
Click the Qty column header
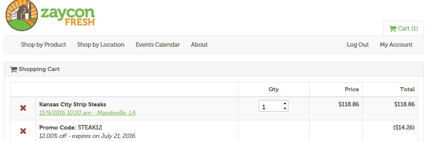(274, 89)
